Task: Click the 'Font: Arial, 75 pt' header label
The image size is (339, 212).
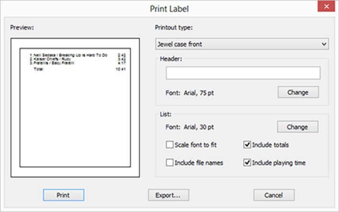Action: [190, 93]
